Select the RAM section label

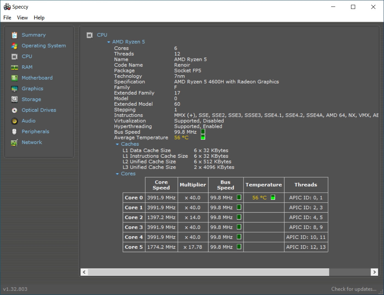coord(27,67)
